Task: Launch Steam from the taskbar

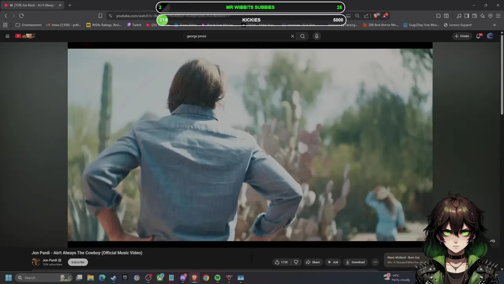Action: (113, 278)
